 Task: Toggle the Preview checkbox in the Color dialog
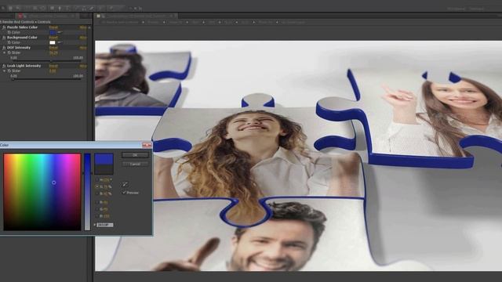124,193
